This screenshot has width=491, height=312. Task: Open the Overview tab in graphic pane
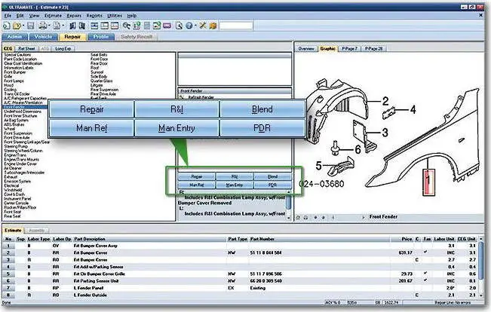click(306, 48)
